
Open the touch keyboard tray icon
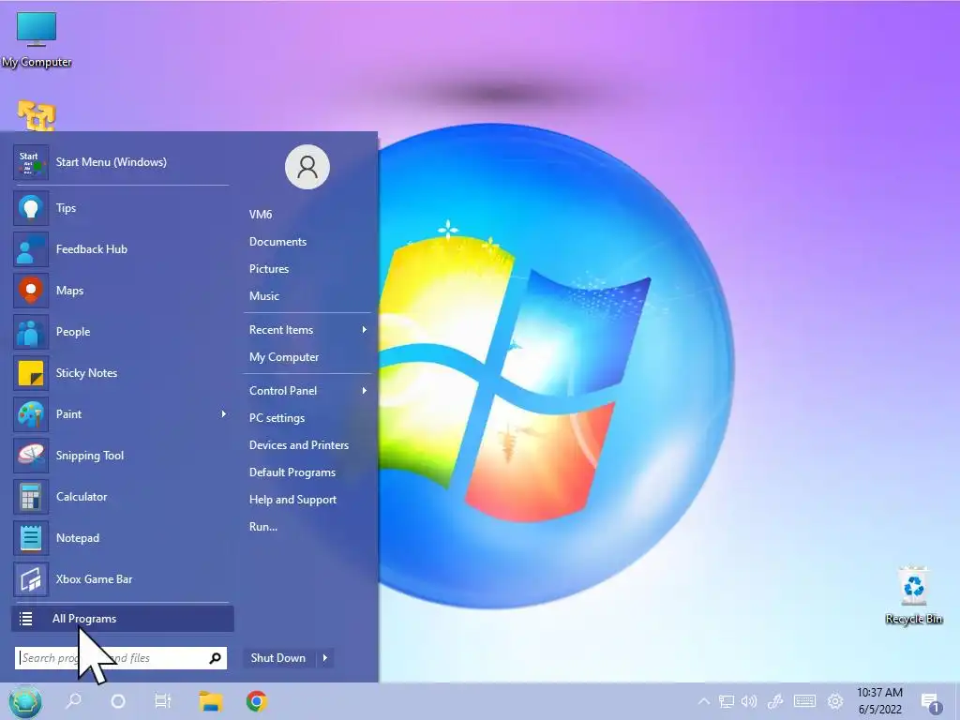pyautogui.click(x=804, y=701)
